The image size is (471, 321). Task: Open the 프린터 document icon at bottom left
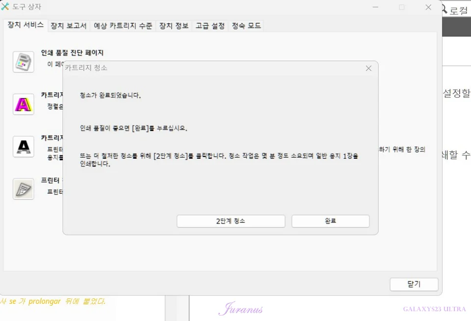tap(23, 189)
